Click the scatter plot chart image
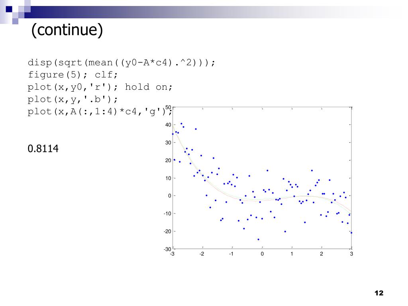Viewport: 408px width, 306px height. 258,181
